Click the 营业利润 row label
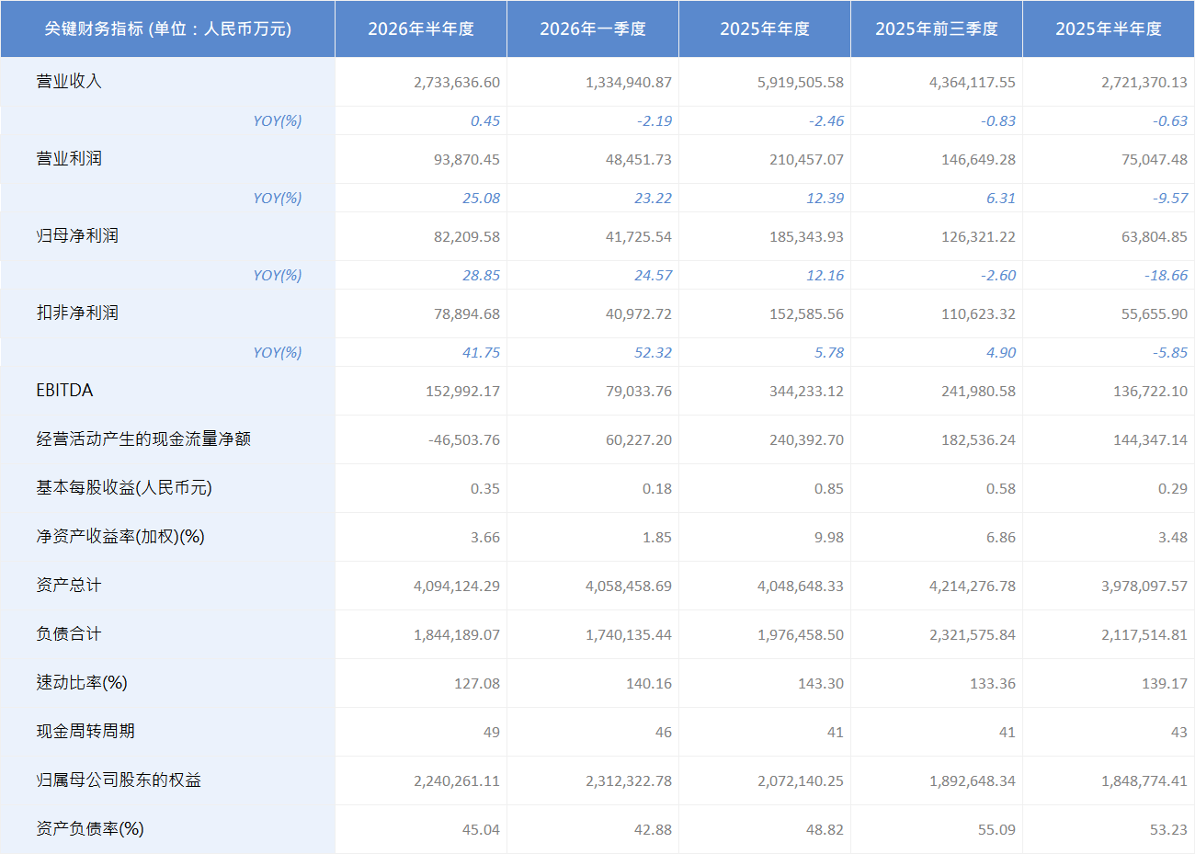The width and height of the screenshot is (1195, 854). 69,159
